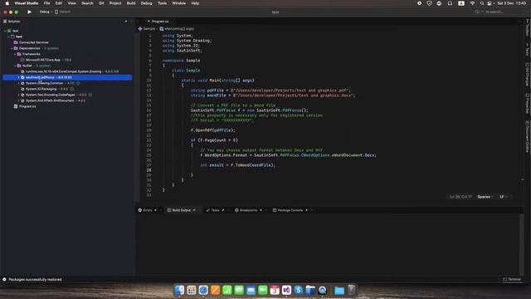This screenshot has height=299, width=531.
Task: Open Calendar from the Dock
Action: [275, 290]
